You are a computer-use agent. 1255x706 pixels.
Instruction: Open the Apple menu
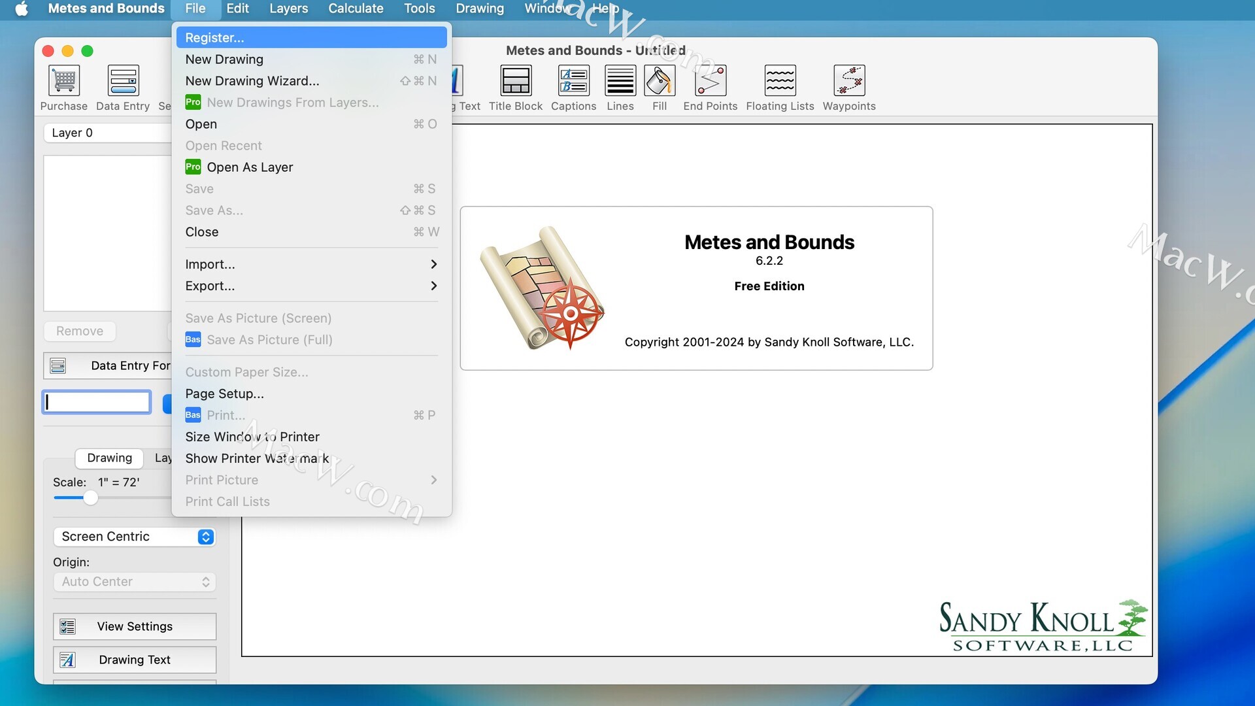(x=22, y=8)
